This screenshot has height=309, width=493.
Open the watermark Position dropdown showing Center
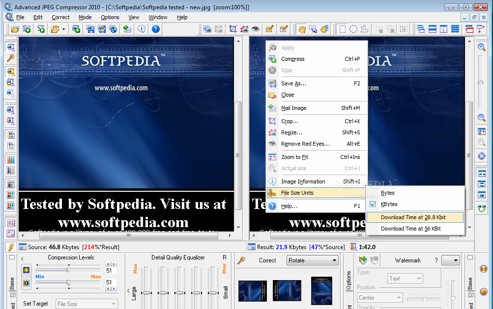379,297
